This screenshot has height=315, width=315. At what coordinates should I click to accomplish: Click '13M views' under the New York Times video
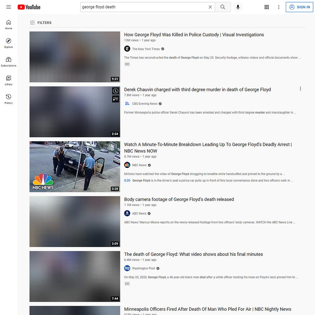point(131,40)
